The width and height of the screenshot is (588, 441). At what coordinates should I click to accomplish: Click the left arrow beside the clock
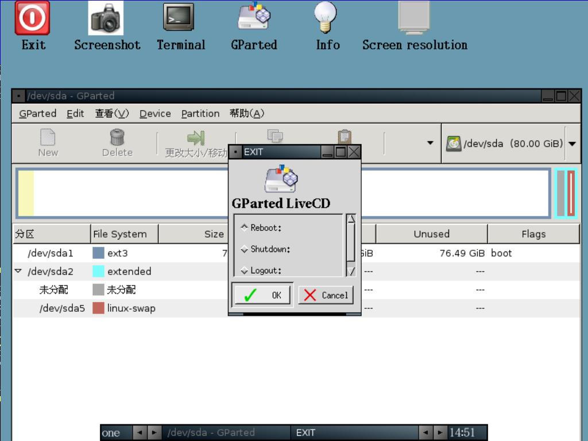(x=425, y=432)
